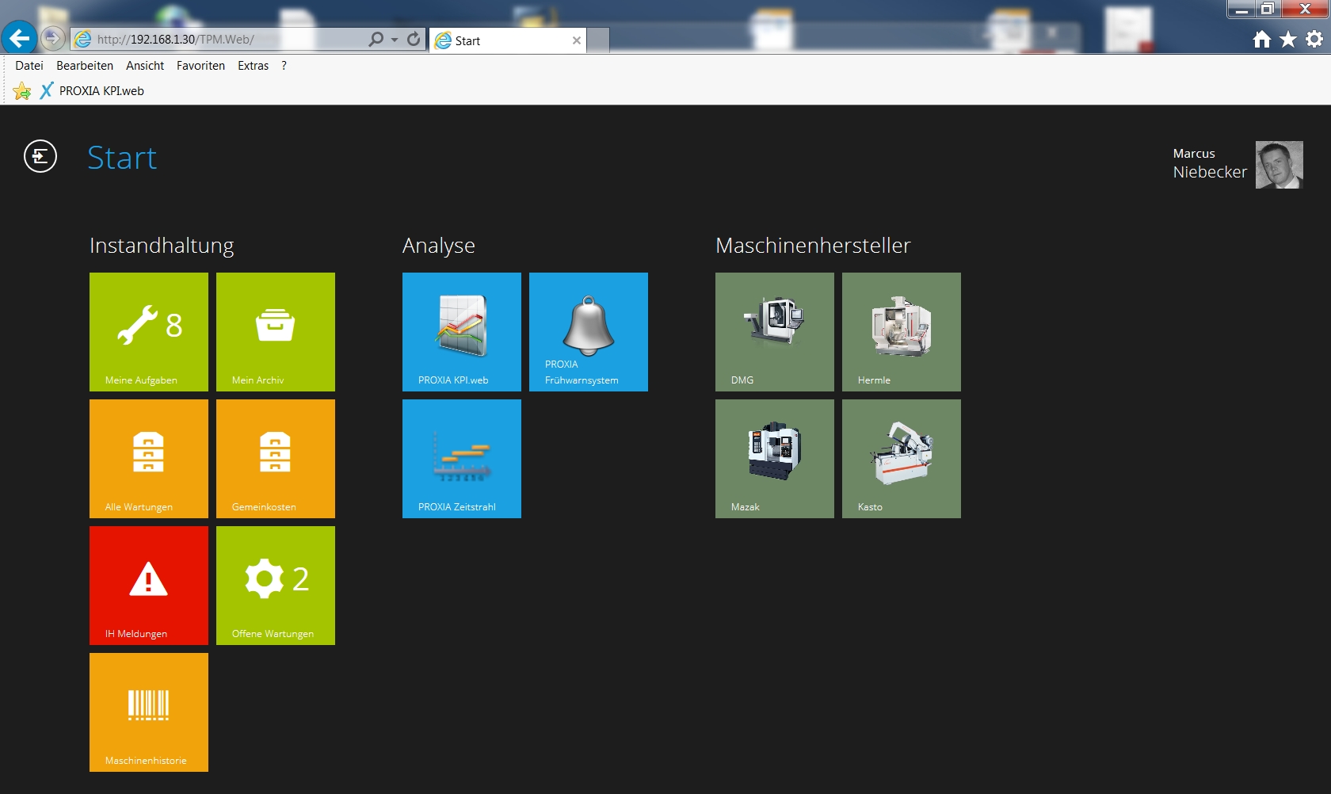Screen dimensions: 1331x794
Task: Open the PROXIA Frühwarnsystem bell tile
Action: [x=589, y=332]
